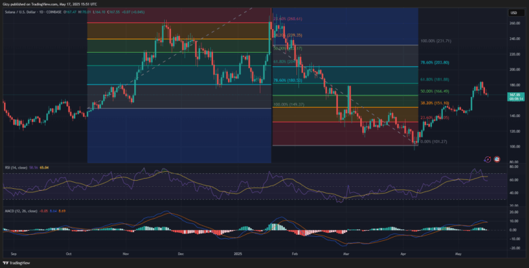
Task: Open the purple lightning event marker icon
Action: pyautogui.click(x=487, y=159)
